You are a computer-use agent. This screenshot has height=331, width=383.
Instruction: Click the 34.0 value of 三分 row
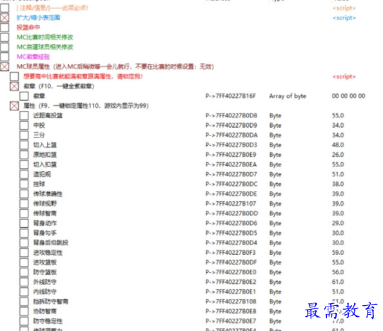[x=338, y=135]
